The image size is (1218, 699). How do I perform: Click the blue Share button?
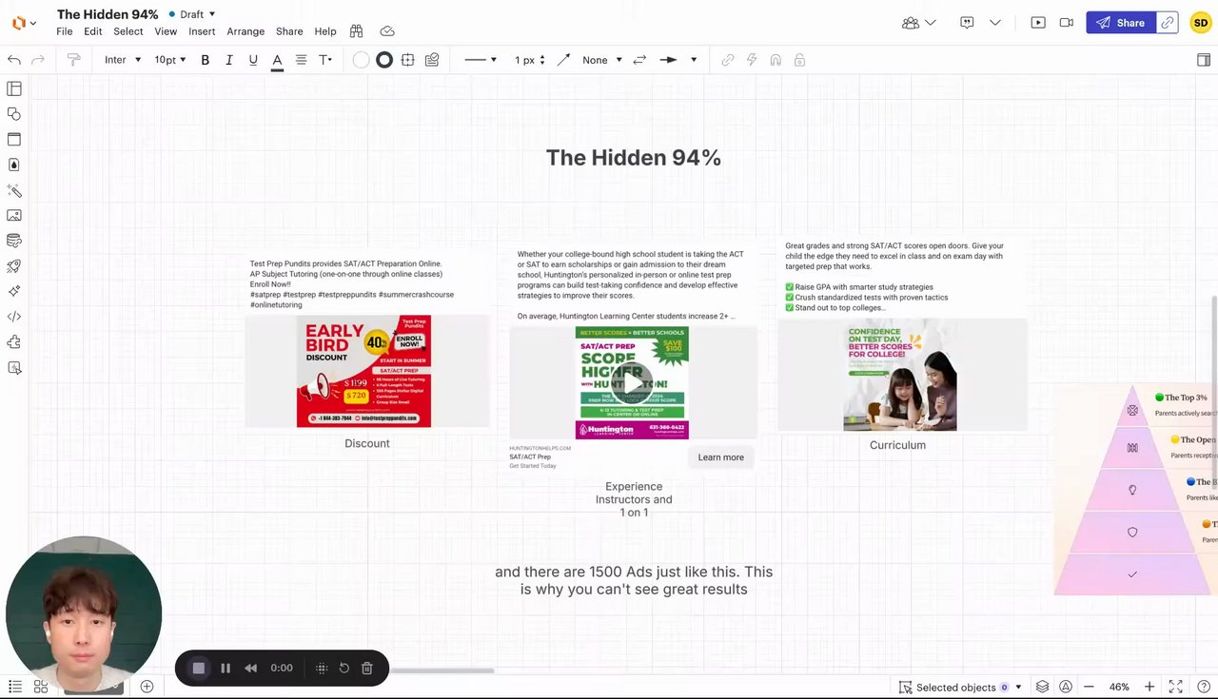1121,23
